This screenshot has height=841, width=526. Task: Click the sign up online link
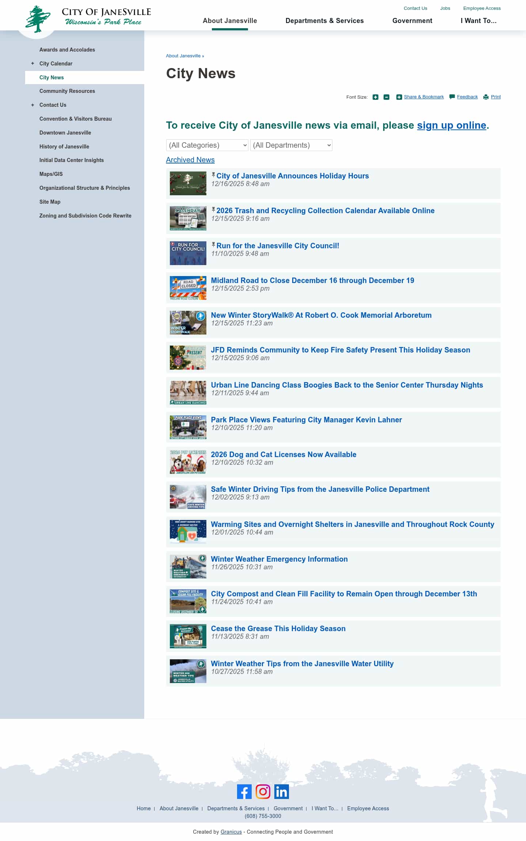tap(451, 125)
